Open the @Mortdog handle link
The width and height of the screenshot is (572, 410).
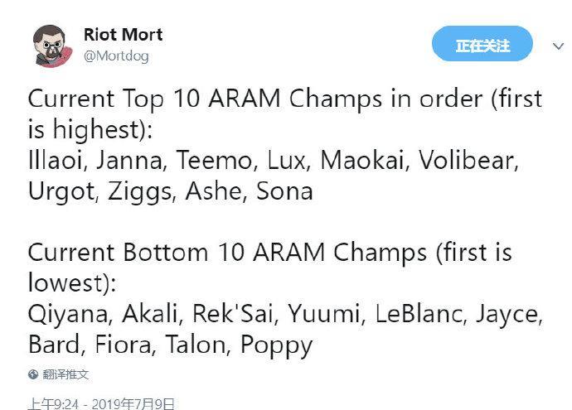116,56
